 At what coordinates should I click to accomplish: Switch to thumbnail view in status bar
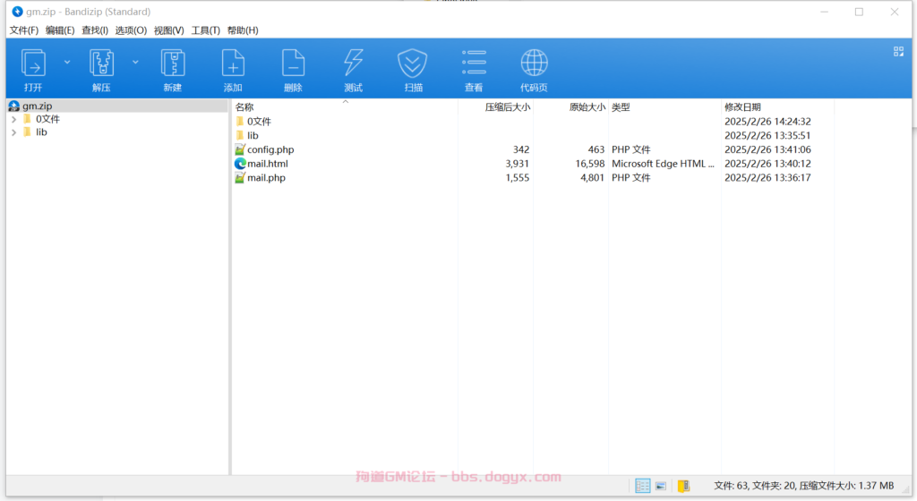click(x=661, y=486)
